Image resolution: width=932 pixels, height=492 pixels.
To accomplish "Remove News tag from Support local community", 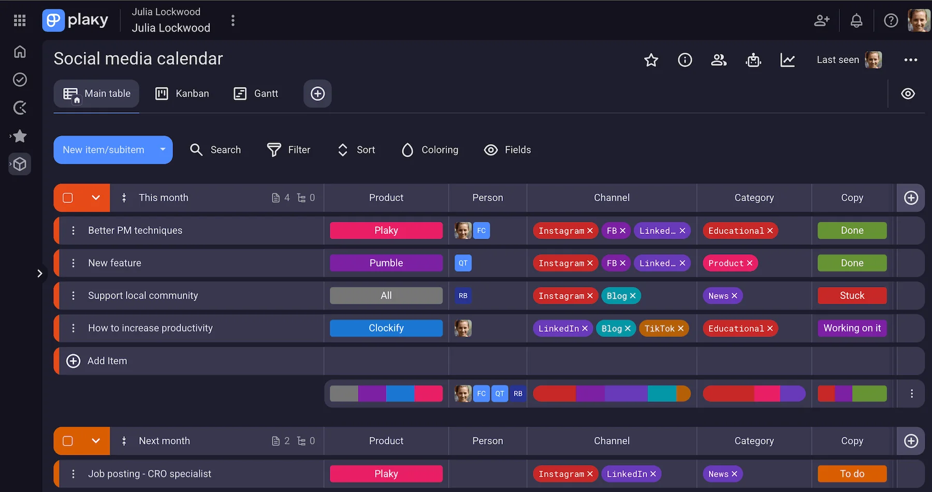I will (734, 296).
